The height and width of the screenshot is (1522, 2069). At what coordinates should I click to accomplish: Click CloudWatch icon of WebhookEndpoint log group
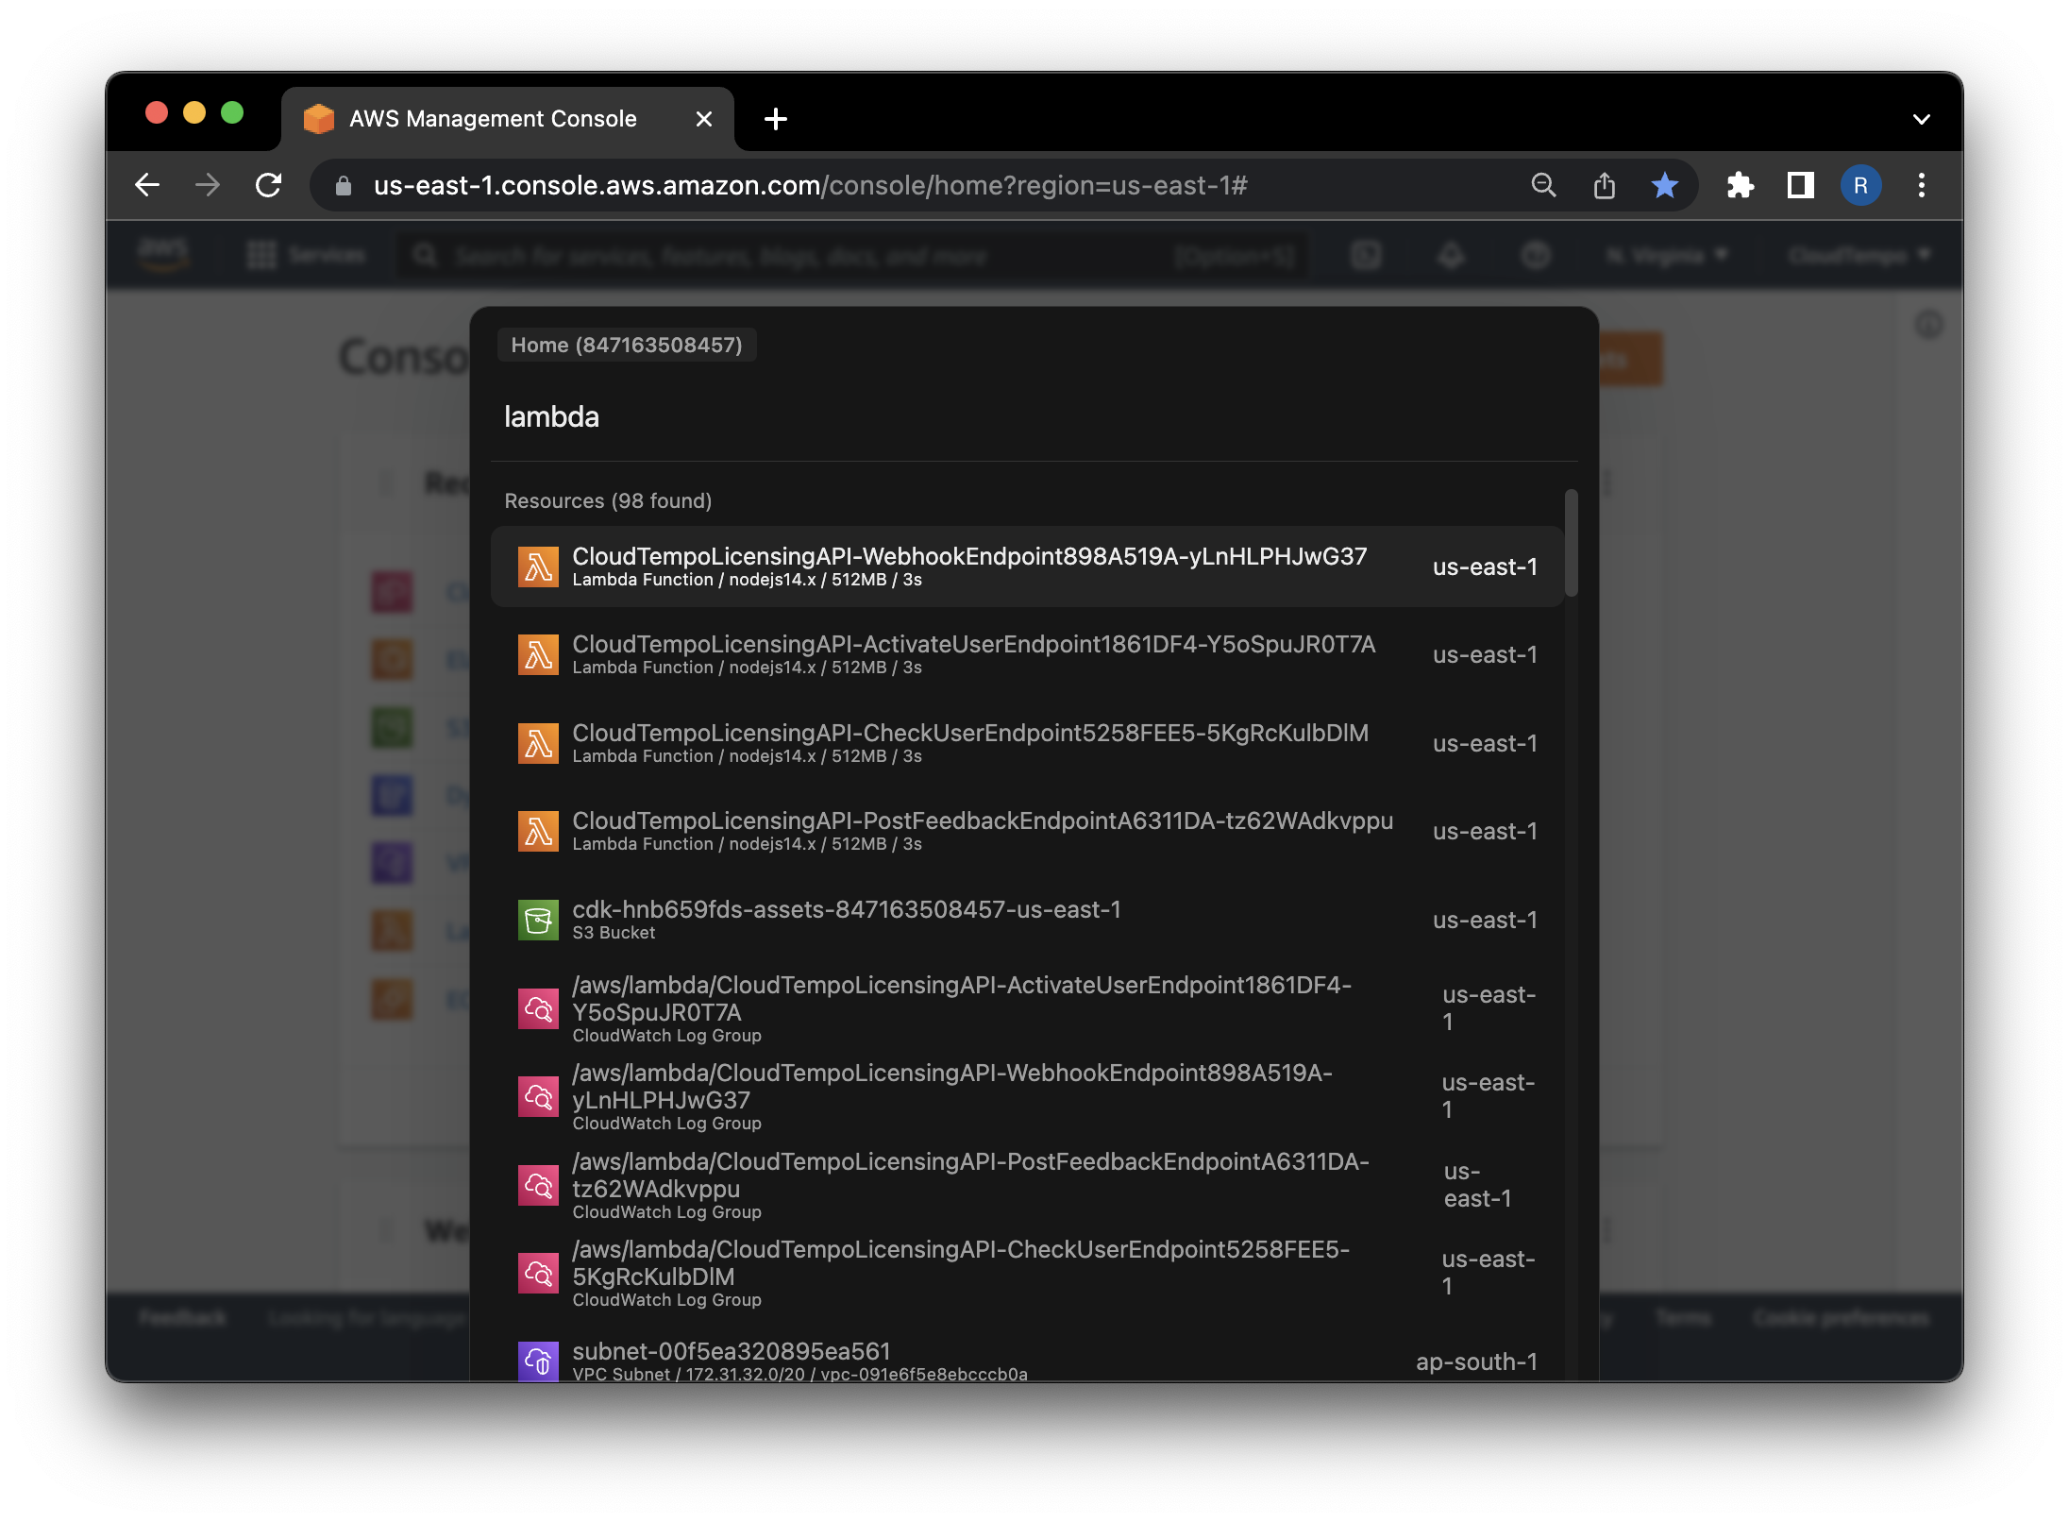click(x=538, y=1096)
